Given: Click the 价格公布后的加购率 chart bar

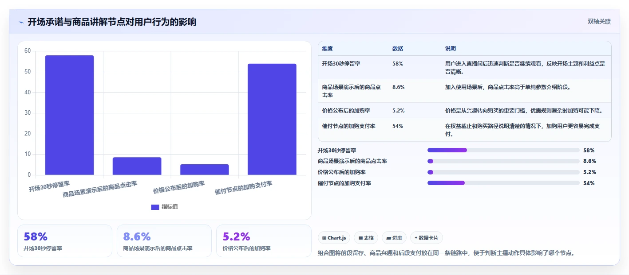Looking at the screenshot, I should click(205, 170).
